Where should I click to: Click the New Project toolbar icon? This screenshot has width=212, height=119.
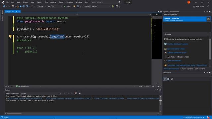click(13, 6)
